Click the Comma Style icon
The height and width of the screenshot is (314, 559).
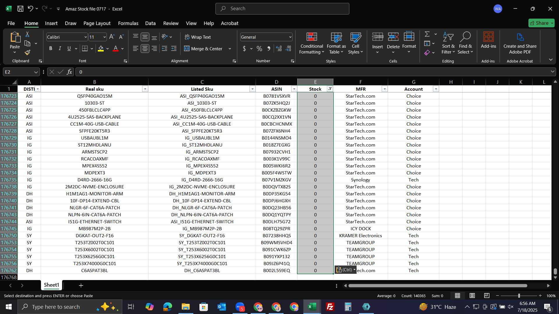point(269,49)
